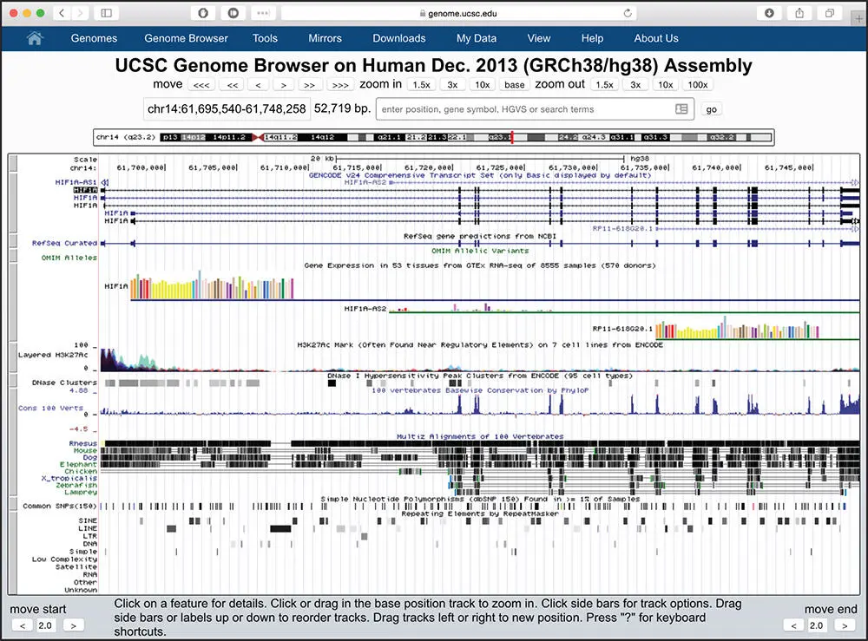Show all Safari tabs
Viewport: 868px width, 641px height.
click(829, 13)
